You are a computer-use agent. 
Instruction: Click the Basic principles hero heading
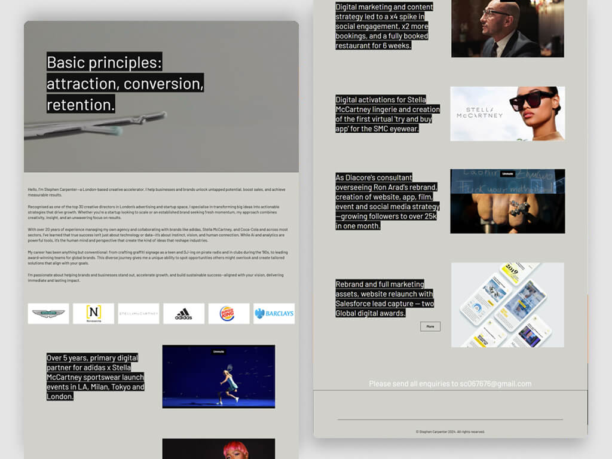coord(125,84)
